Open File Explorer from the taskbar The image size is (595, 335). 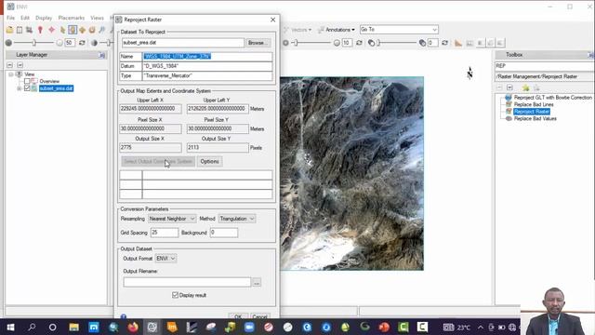(x=74, y=327)
